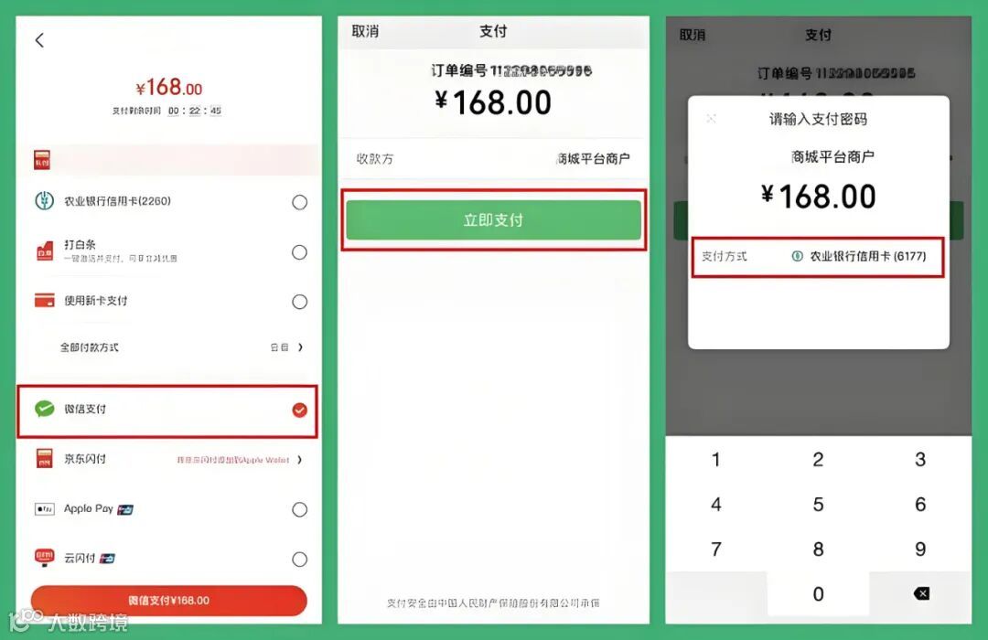Click the red 微信支付¥168.00 button
Viewport: 988px width, 640px height.
click(x=169, y=601)
